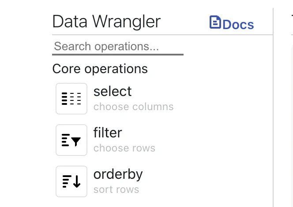This screenshot has height=207, width=293.
Task: Click the select operation columns icon
Action: pyautogui.click(x=71, y=99)
